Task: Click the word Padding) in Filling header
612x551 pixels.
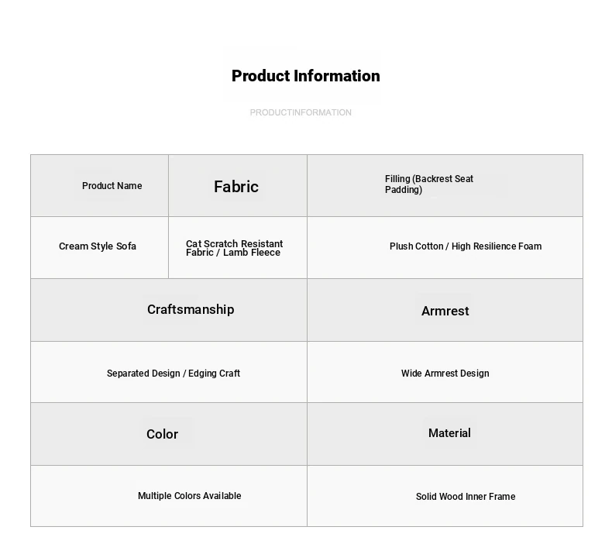Action: [x=403, y=190]
